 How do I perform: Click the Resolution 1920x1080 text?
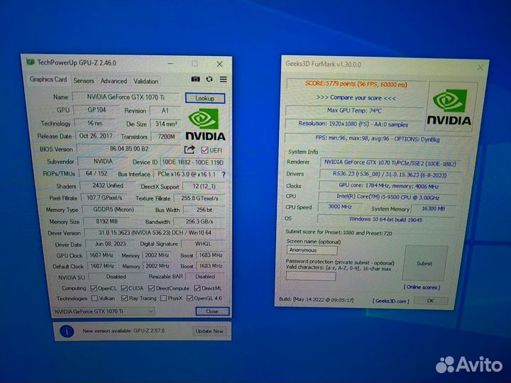[x=353, y=124]
